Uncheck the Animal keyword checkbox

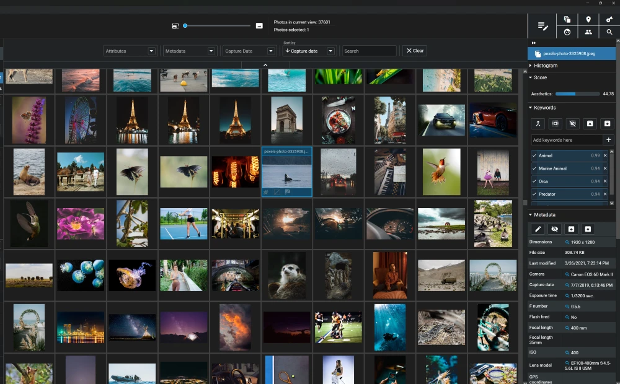[534, 155]
